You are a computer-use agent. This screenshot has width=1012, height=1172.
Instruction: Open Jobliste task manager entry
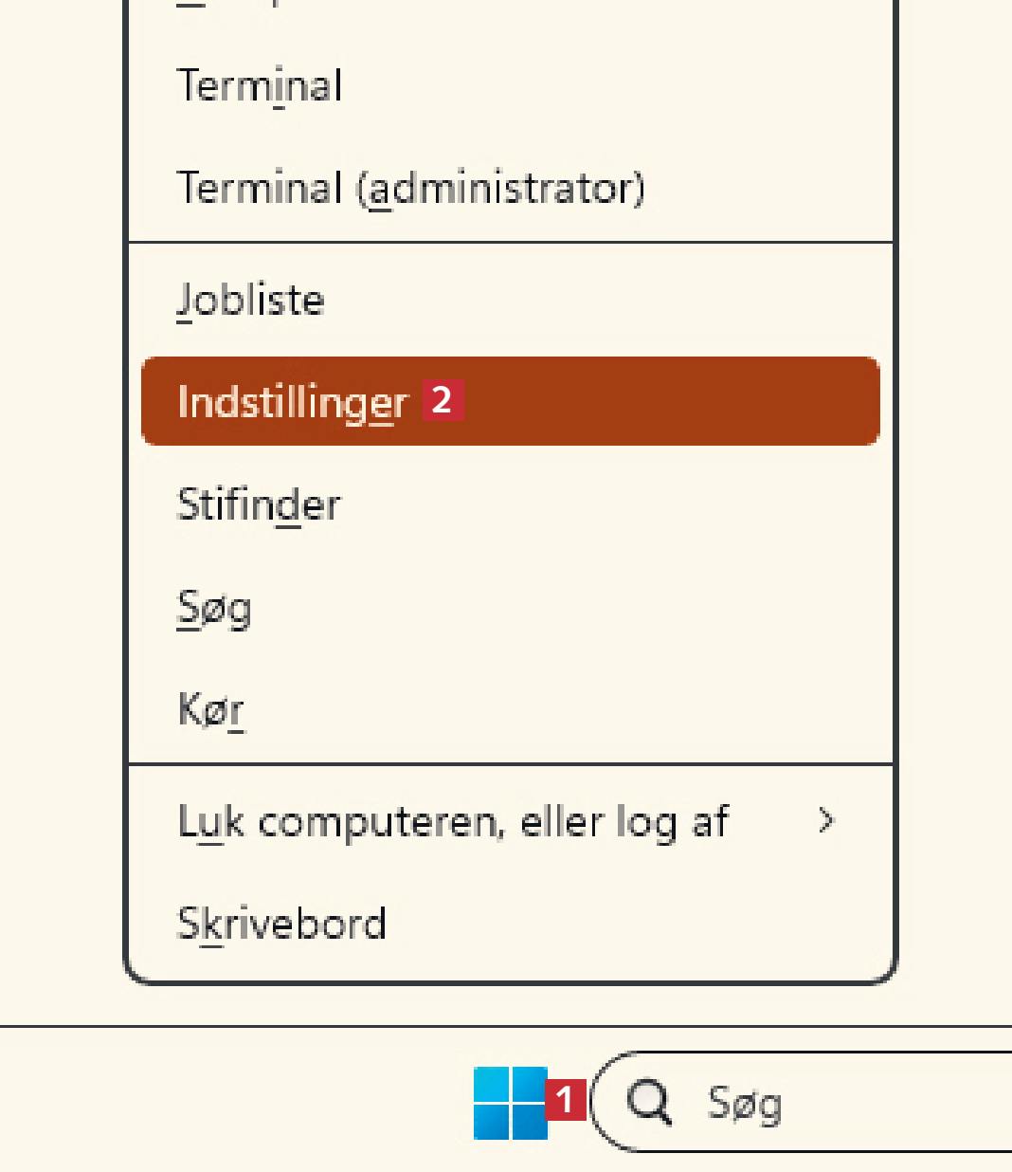pos(251,301)
